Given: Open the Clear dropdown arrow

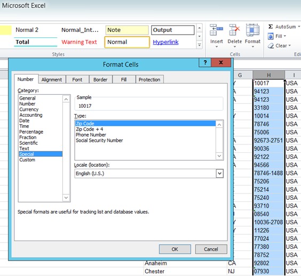Looking at the screenshot, I should 289,46.
